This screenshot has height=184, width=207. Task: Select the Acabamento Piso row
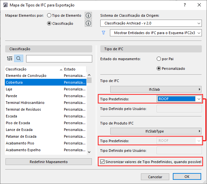[46, 143]
